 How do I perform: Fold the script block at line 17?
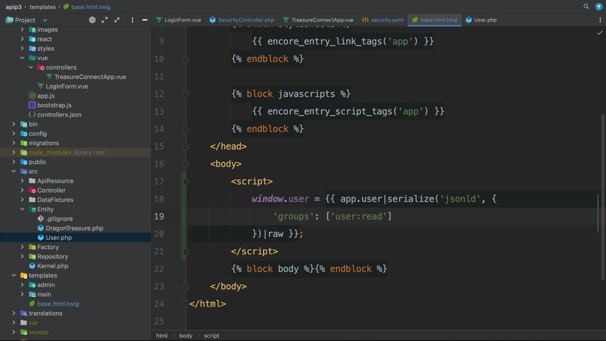(186, 181)
